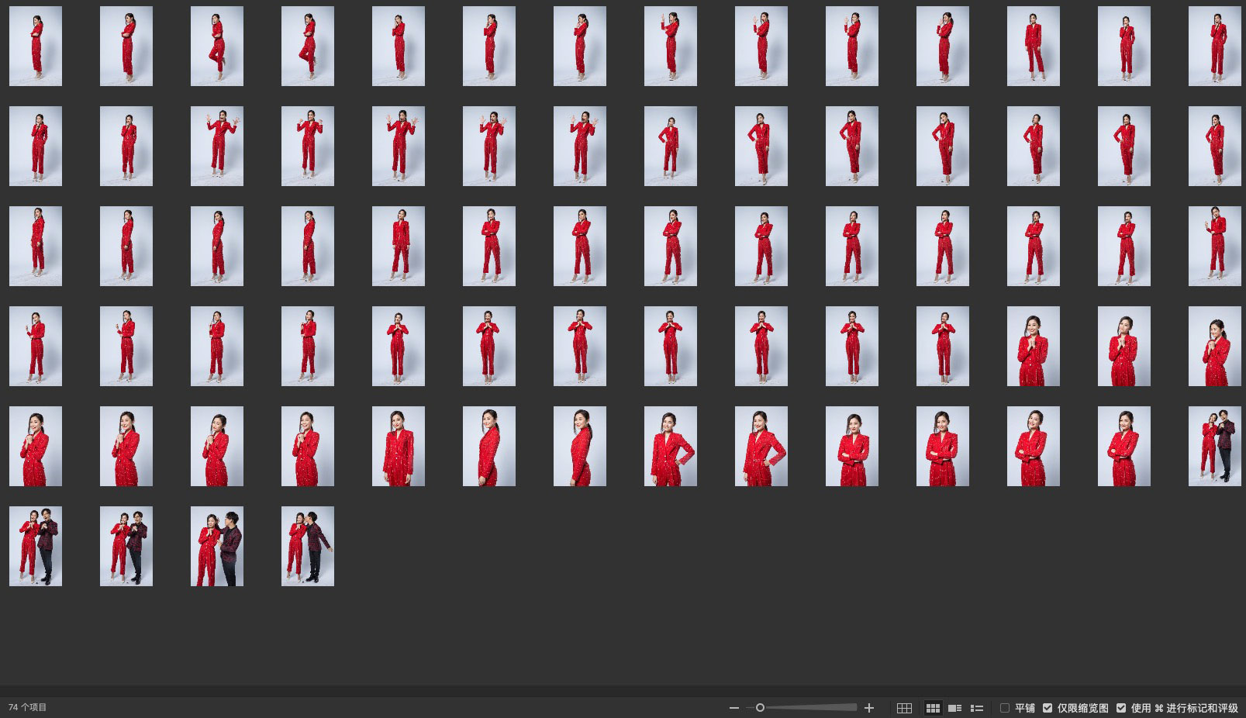Click the plus icon to enlarge thumbnails
1246x718 pixels.
(869, 708)
